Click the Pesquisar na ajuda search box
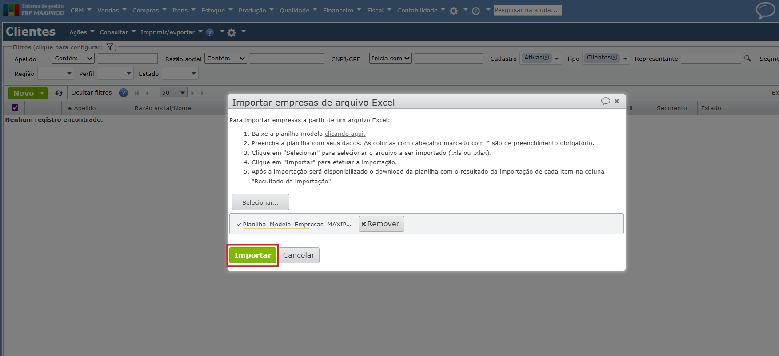Image resolution: width=779 pixels, height=356 pixels. [527, 10]
